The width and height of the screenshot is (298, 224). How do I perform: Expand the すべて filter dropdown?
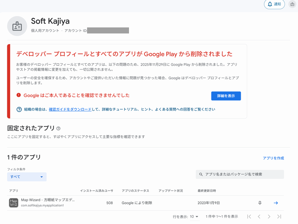point(27,177)
